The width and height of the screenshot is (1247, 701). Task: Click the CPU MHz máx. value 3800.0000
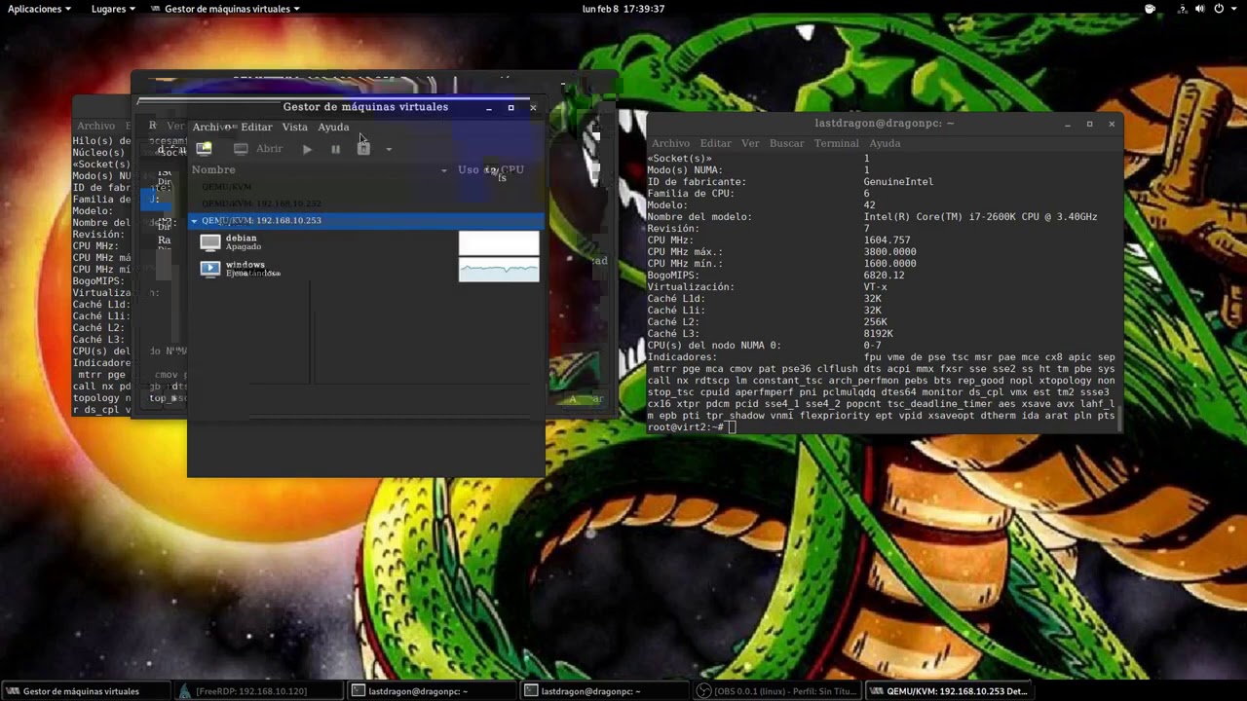click(889, 252)
